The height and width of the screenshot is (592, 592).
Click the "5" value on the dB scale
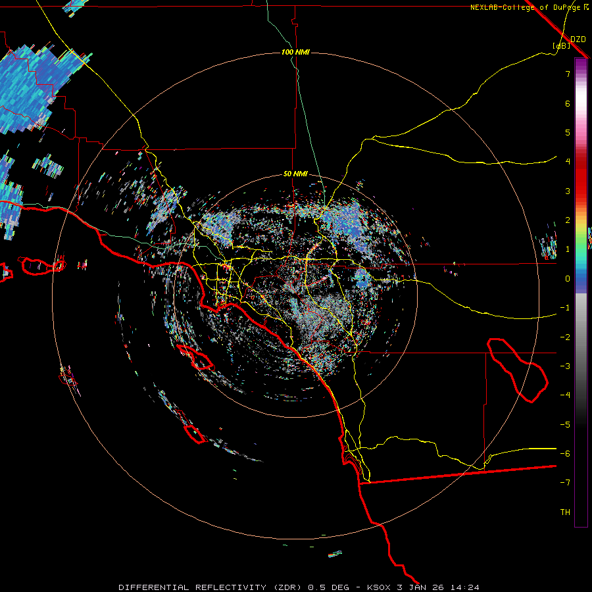[568, 132]
